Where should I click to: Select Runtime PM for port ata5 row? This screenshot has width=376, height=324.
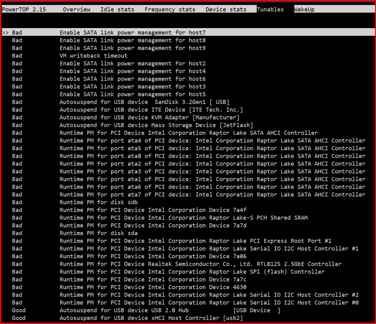189,148
